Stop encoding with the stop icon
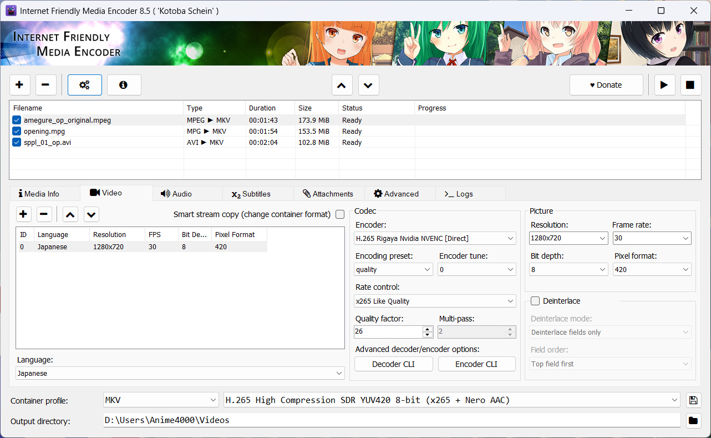This screenshot has width=711, height=438. coord(690,85)
